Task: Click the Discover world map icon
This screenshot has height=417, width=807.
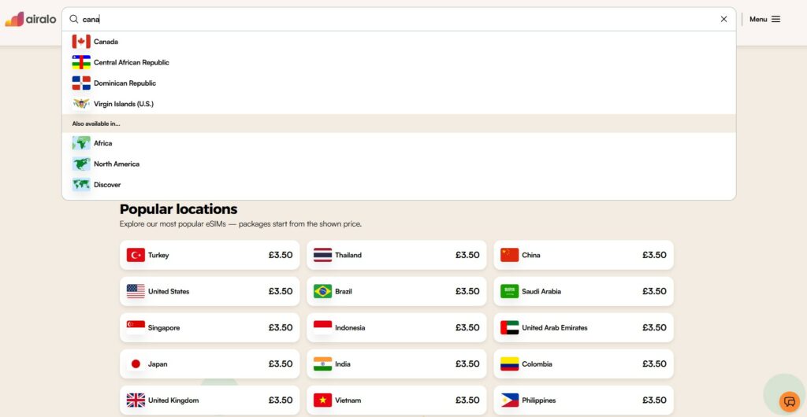Action: click(x=81, y=184)
